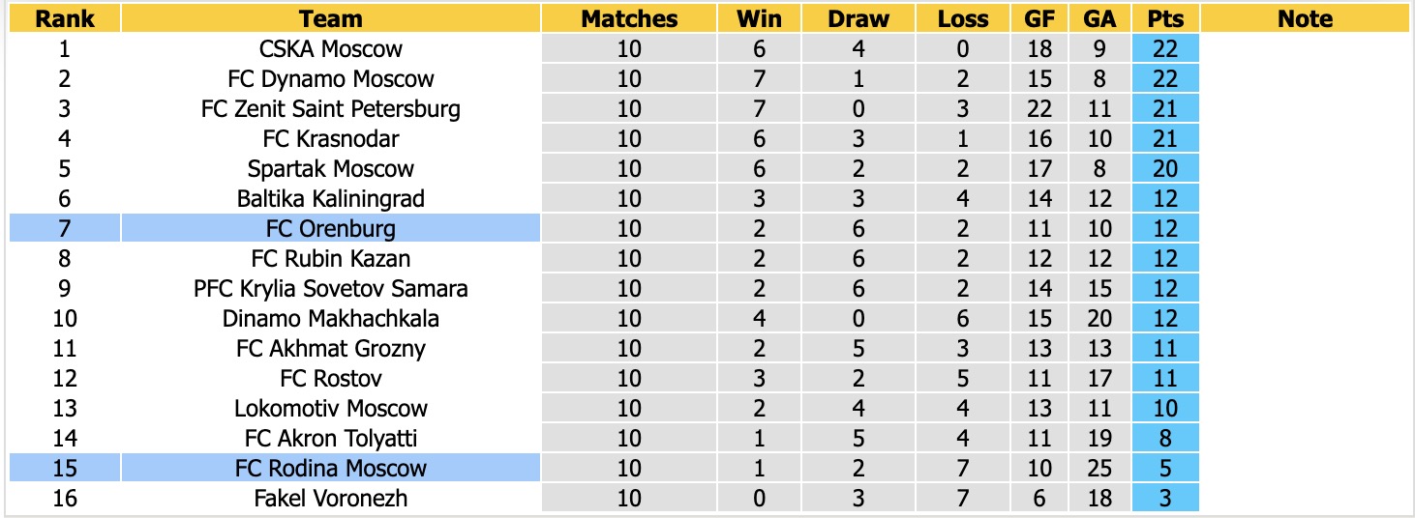The height and width of the screenshot is (518, 1415).
Task: Select the highlighted FC Rodina Moscow team
Action: click(331, 468)
